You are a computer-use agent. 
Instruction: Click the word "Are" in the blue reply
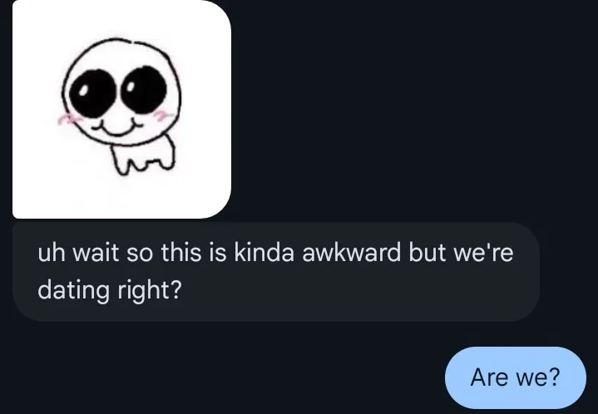pos(489,377)
